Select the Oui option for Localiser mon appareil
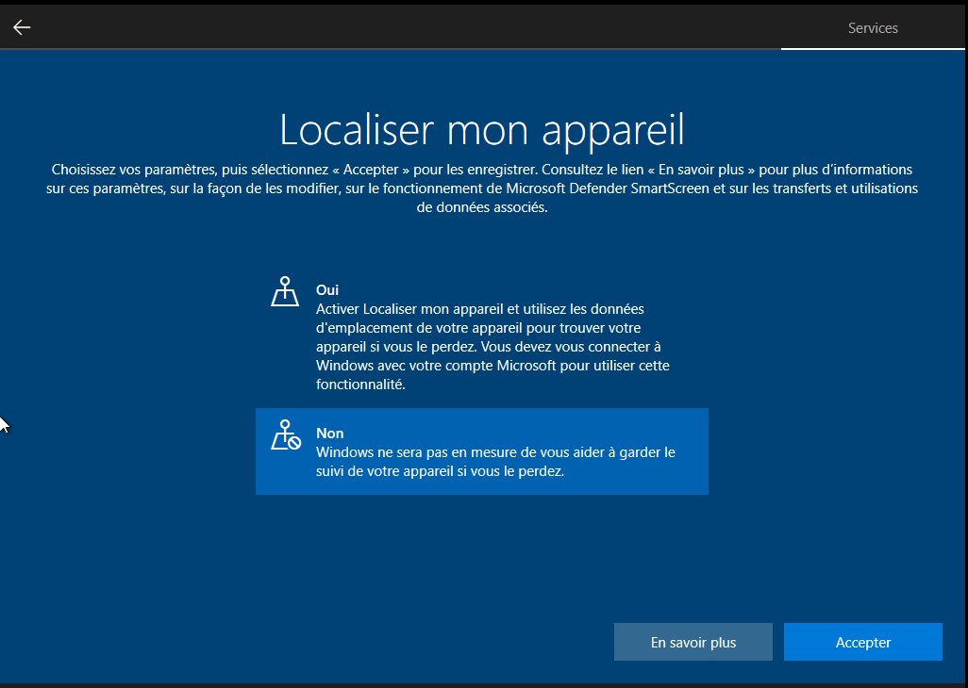This screenshot has height=688, width=968. (x=481, y=336)
